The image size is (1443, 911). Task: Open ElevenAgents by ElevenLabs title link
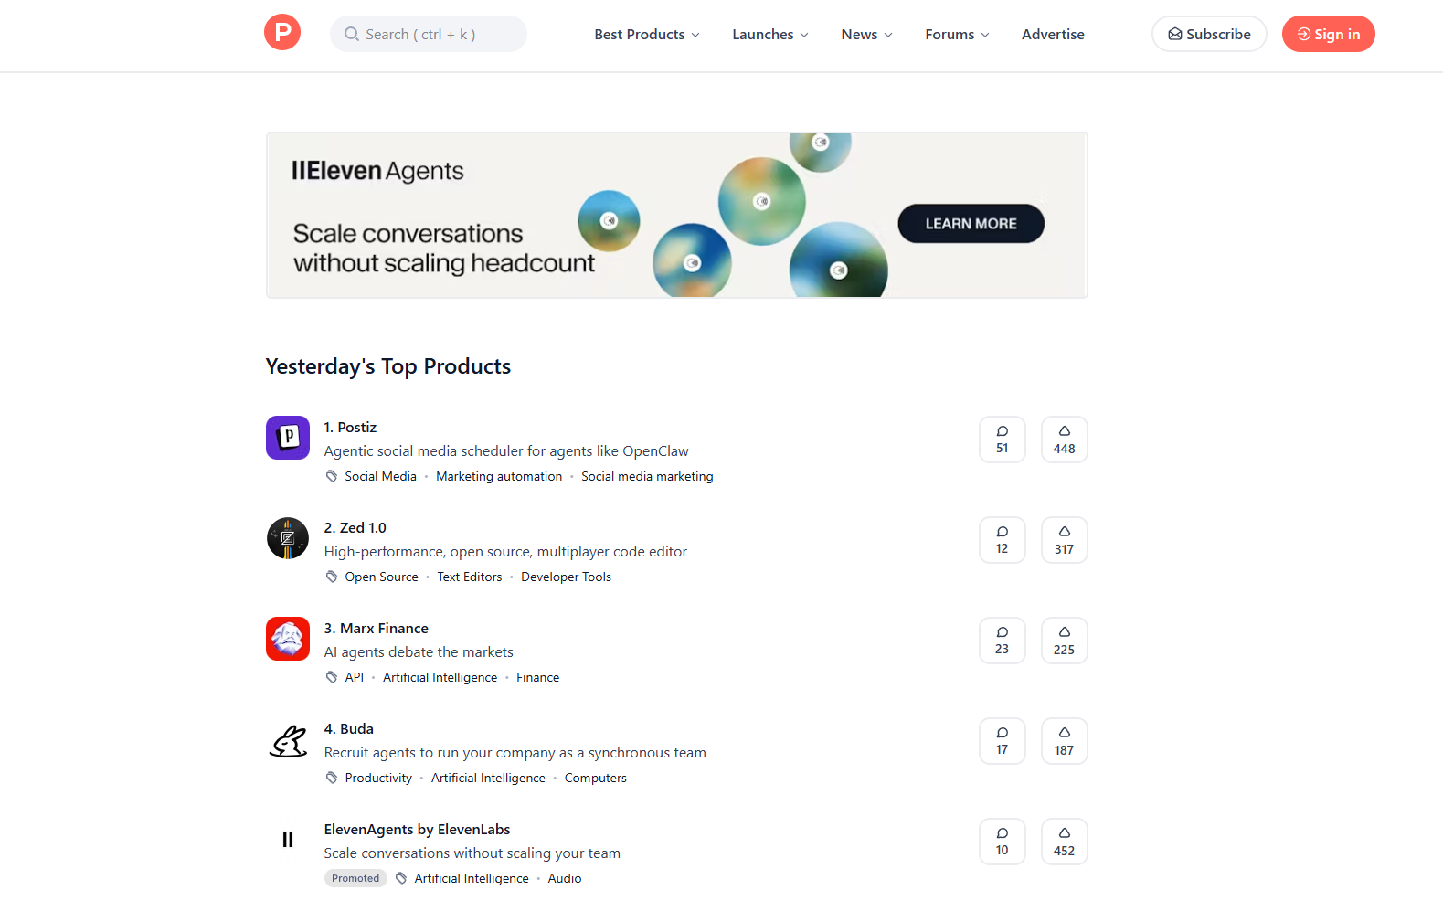click(417, 829)
